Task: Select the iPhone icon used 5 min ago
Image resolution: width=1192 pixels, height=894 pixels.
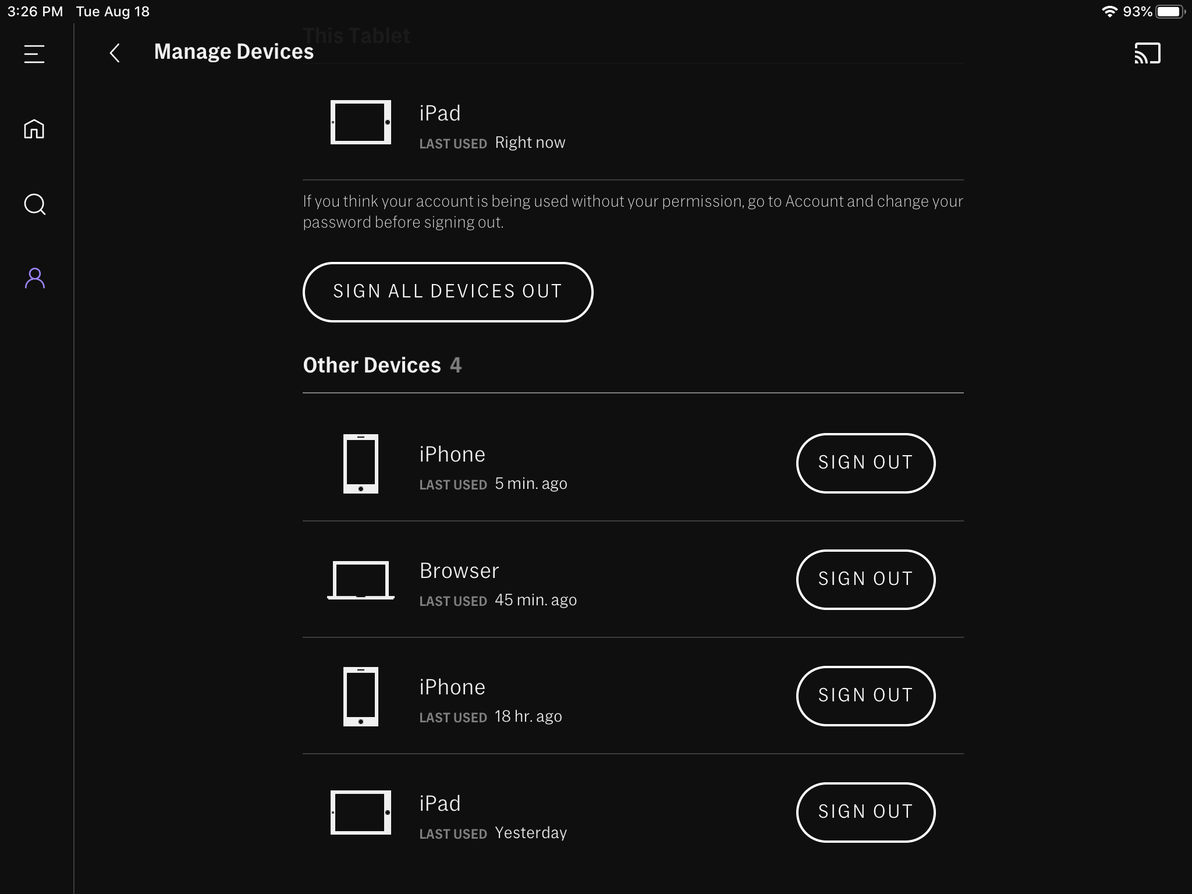Action: (x=360, y=463)
